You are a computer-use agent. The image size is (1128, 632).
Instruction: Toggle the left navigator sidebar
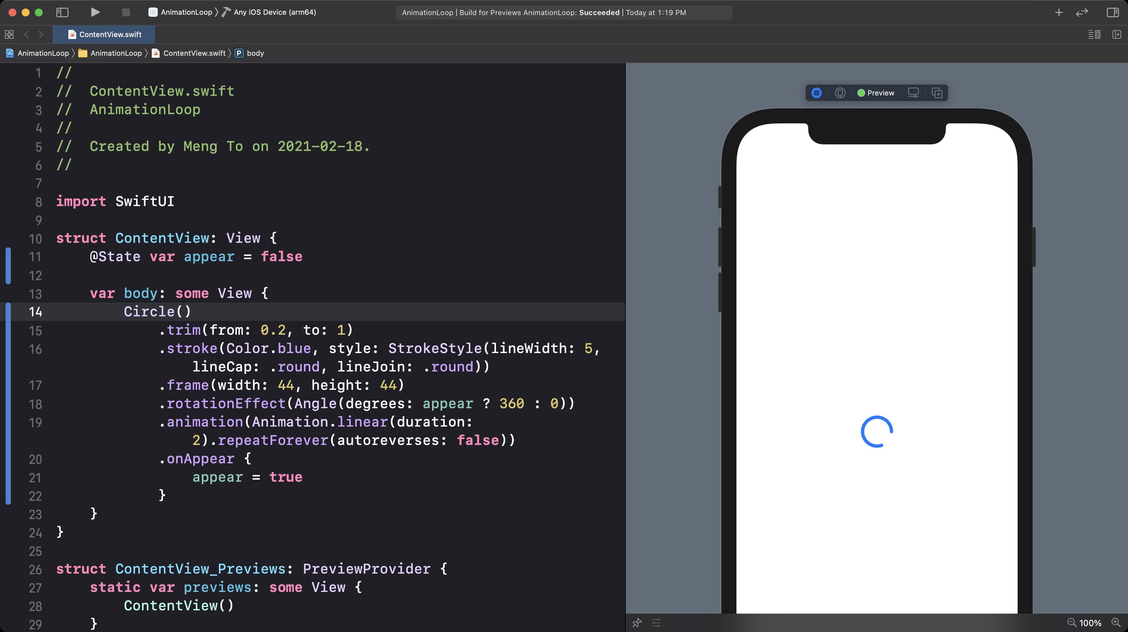(62, 12)
